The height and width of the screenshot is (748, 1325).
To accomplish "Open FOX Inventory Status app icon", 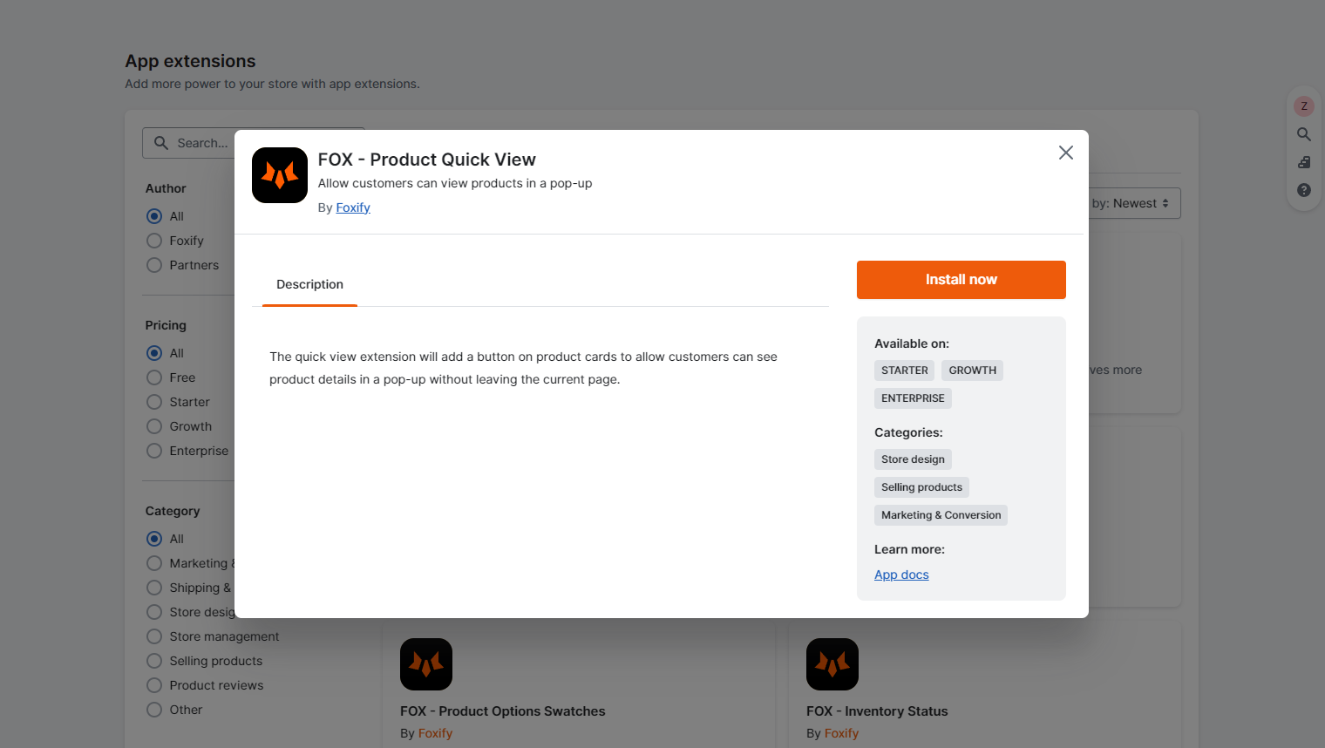I will tap(832, 664).
